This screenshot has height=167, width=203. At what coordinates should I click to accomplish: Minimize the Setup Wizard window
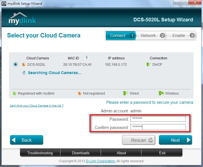tap(177, 2)
